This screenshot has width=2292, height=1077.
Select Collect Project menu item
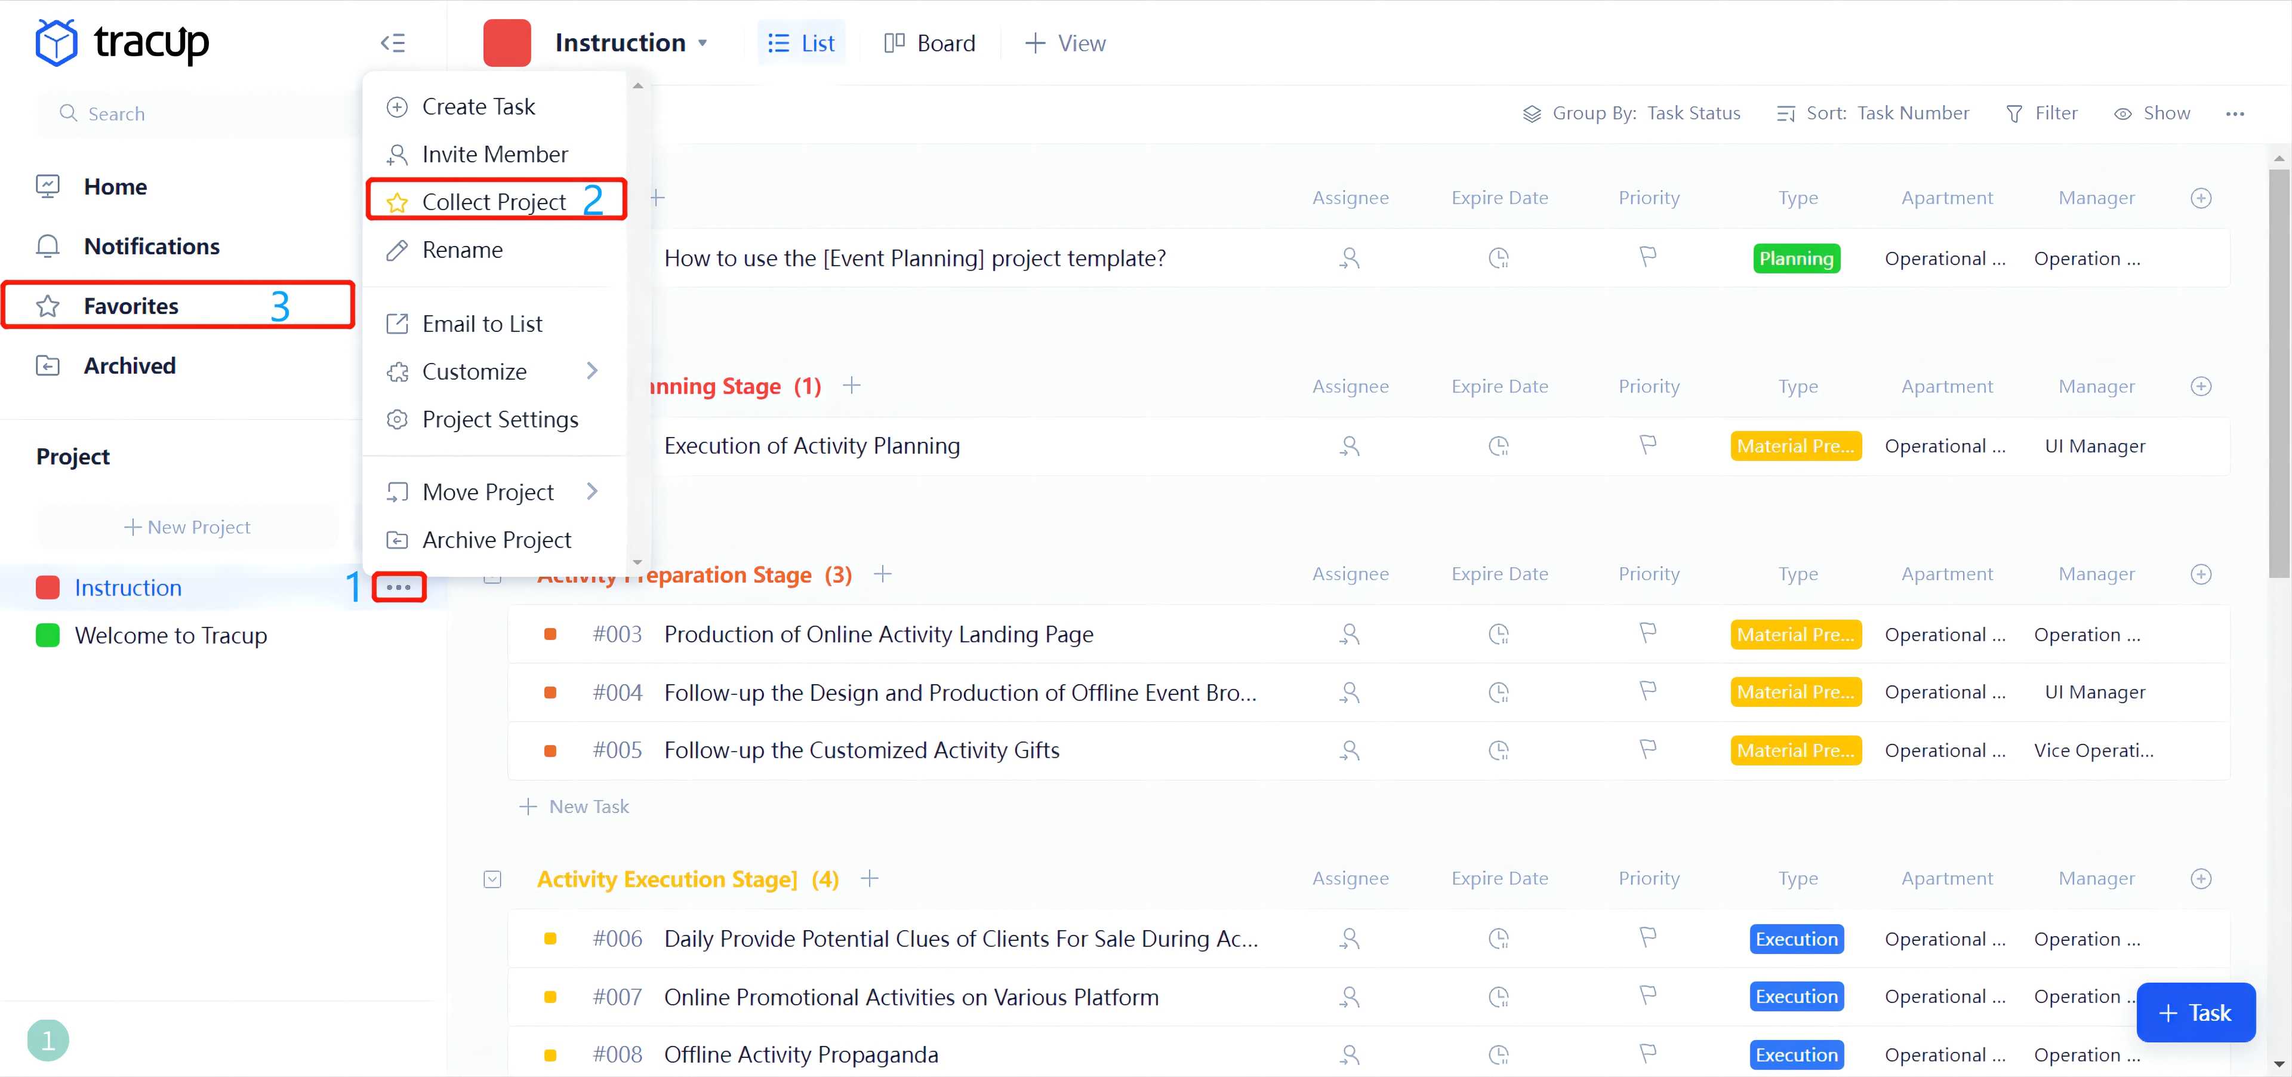(494, 202)
